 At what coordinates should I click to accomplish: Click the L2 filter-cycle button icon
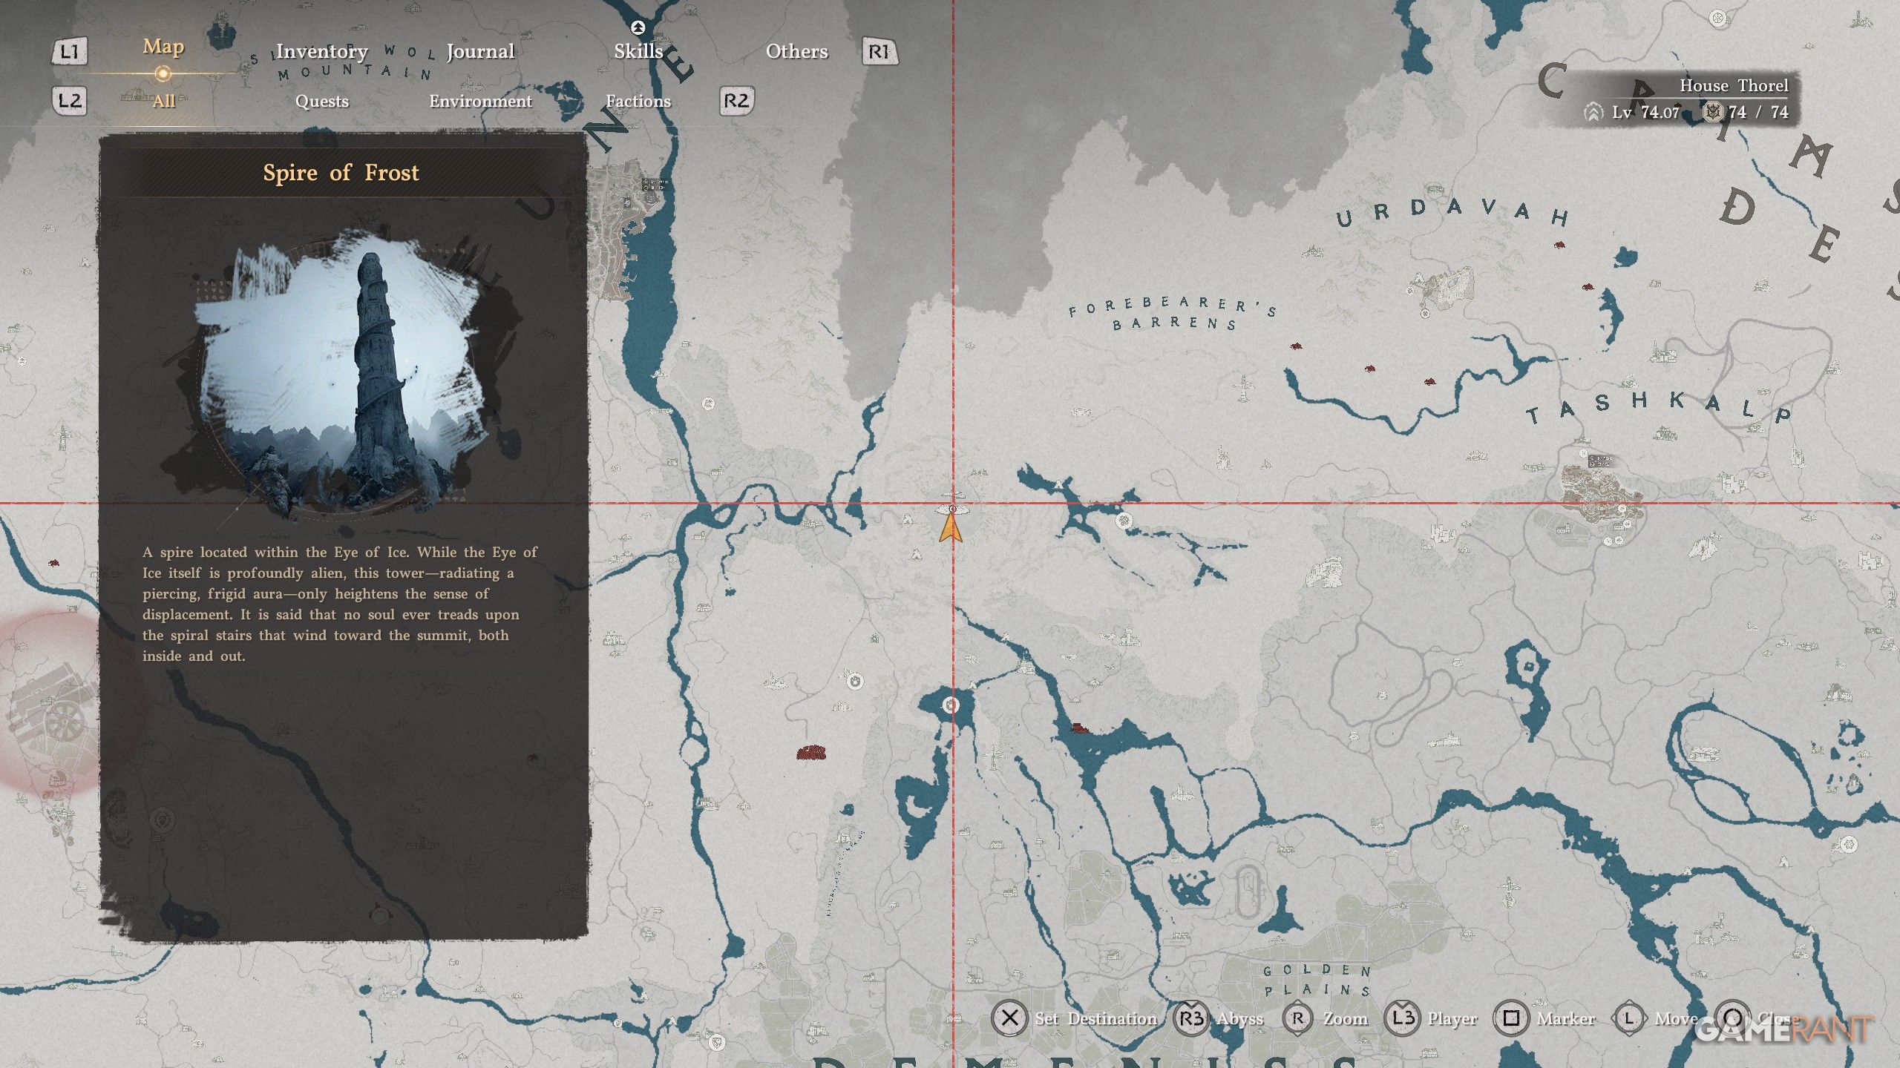pos(70,101)
